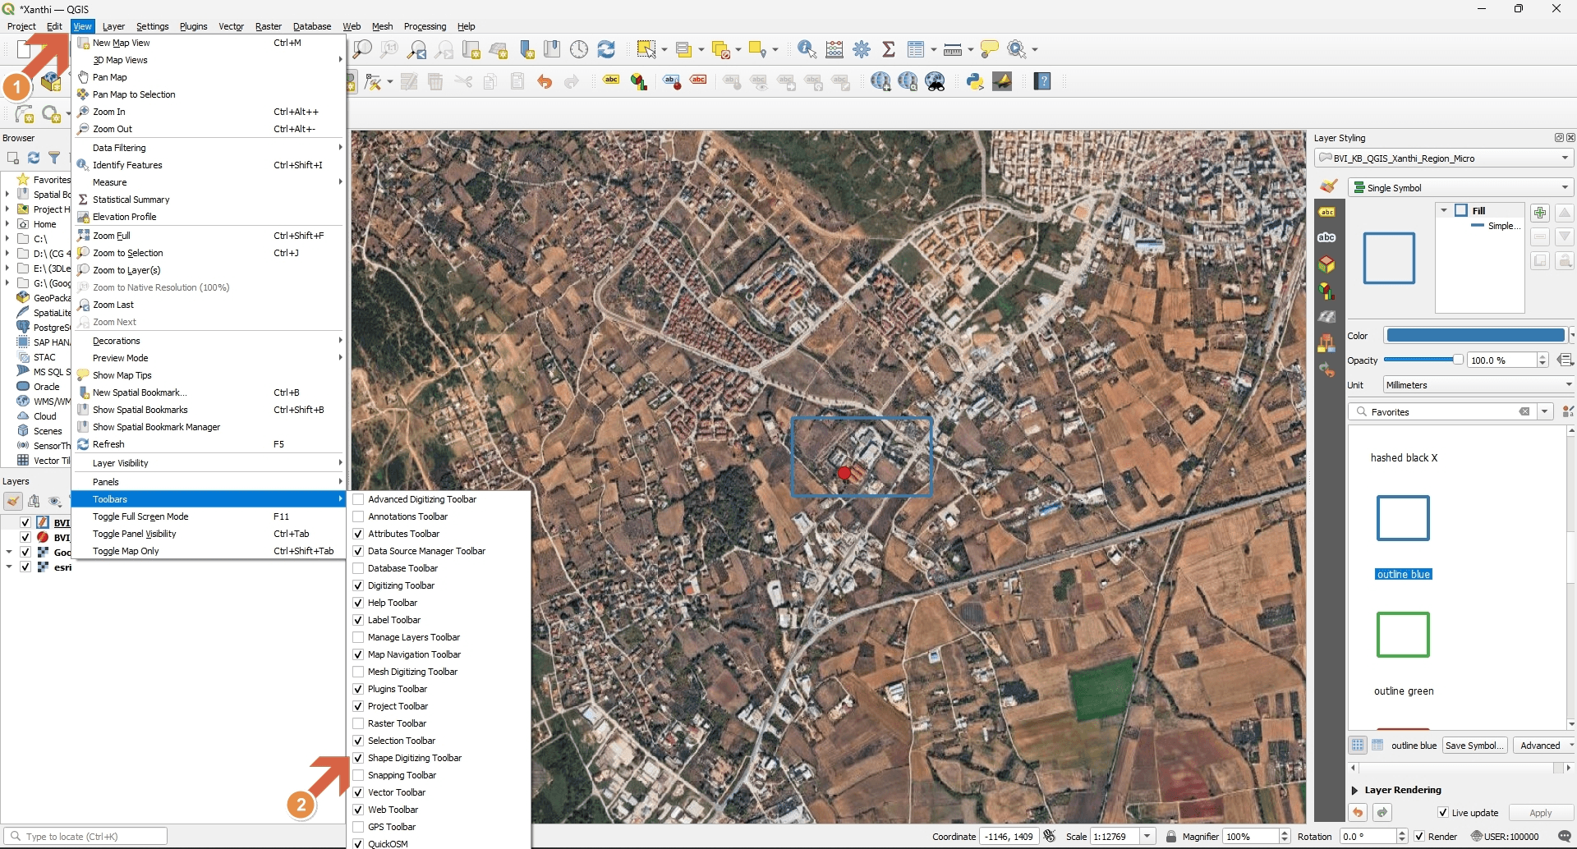Enable the Advanced Digitizing Toolbar checkbox
The image size is (1577, 849).
[x=358, y=499]
